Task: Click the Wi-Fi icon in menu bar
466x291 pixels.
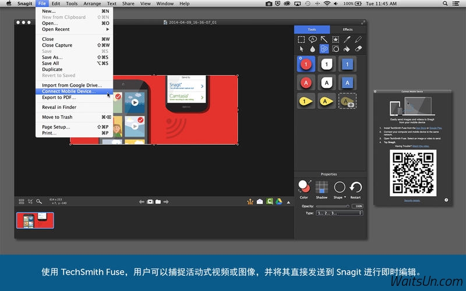Action: pos(327,3)
